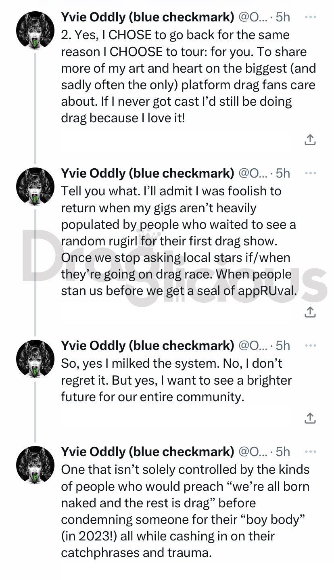This screenshot has height=580, width=334.
Task: Open the 5h timestamp on the 'Tell you what' tweet
Action: [x=283, y=174]
